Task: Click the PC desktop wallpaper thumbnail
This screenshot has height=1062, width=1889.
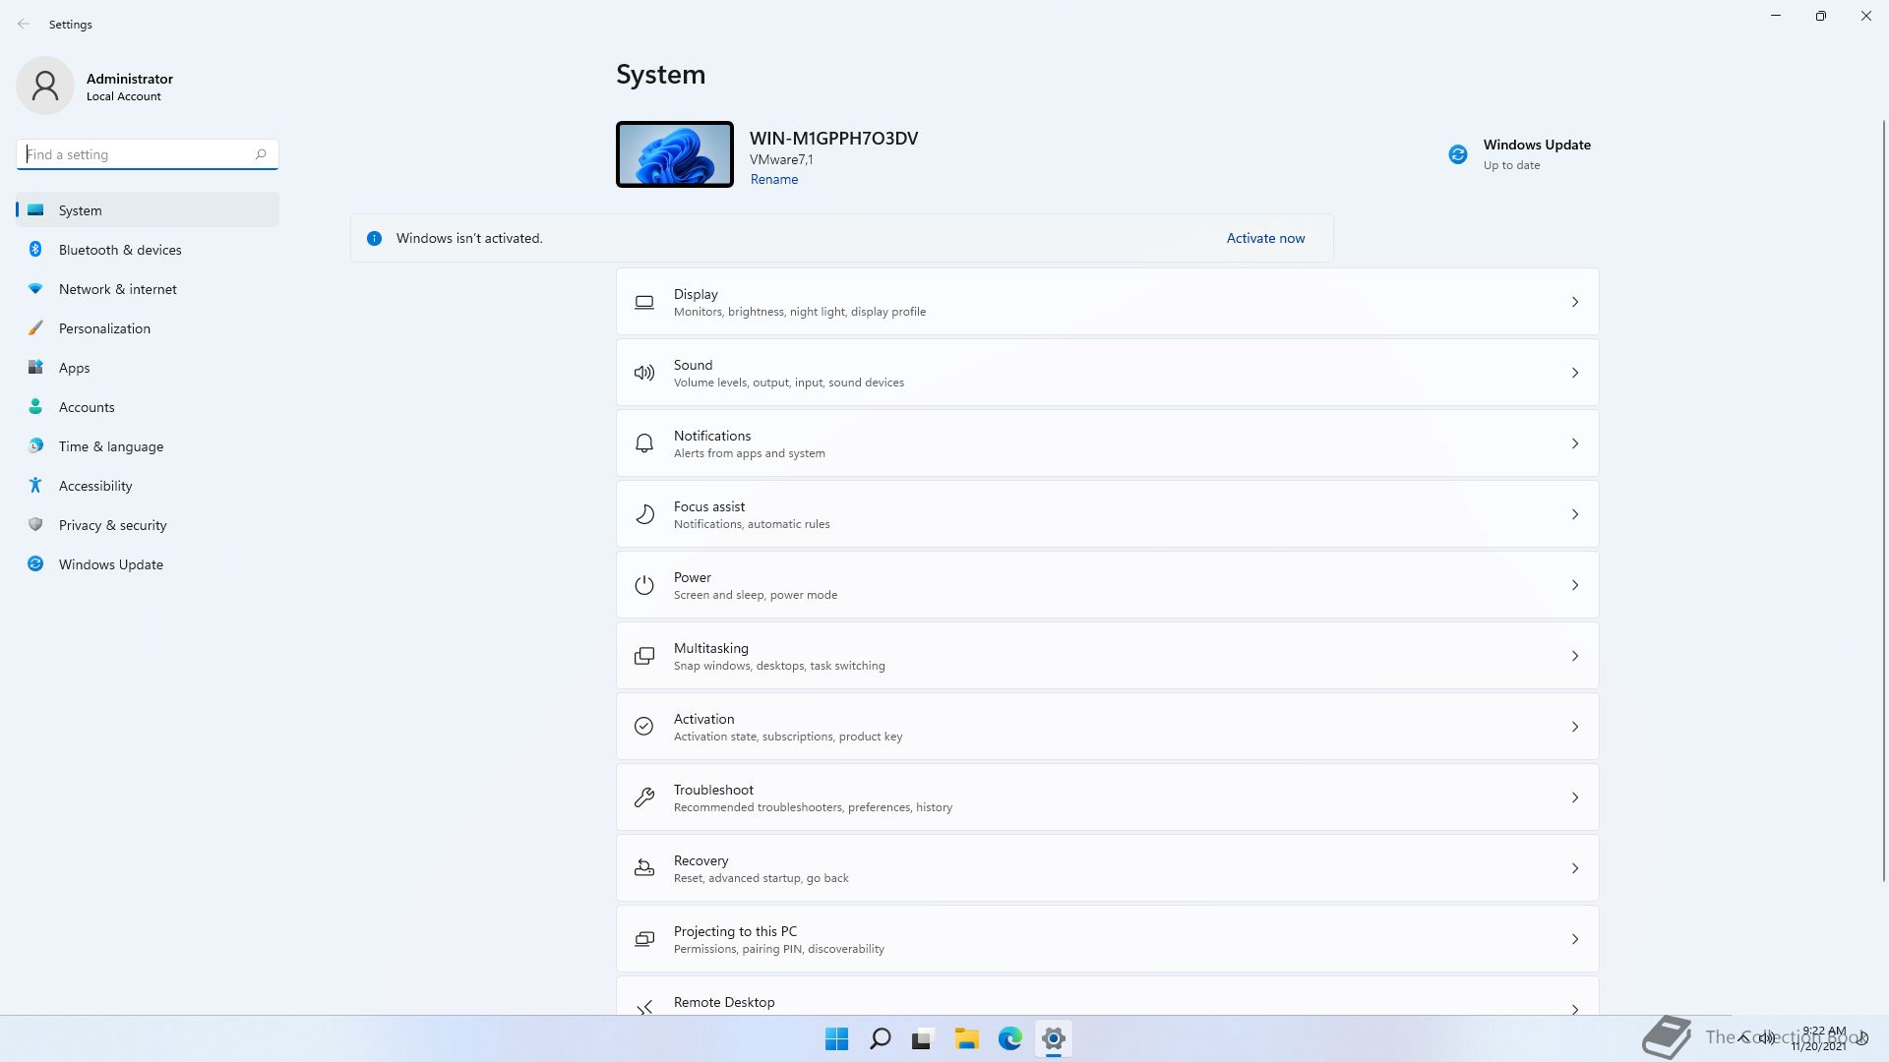Action: point(675,154)
